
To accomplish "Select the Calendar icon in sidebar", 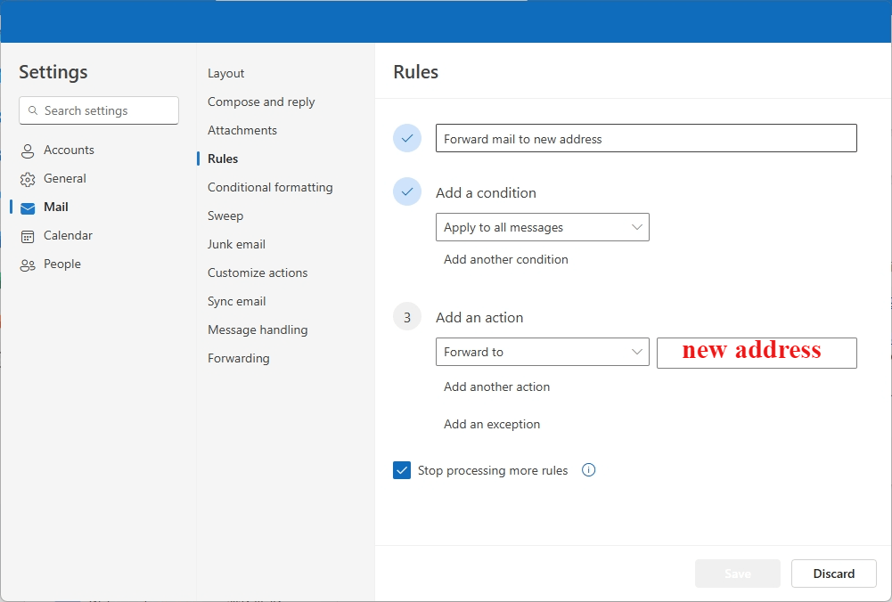I will coord(28,235).
